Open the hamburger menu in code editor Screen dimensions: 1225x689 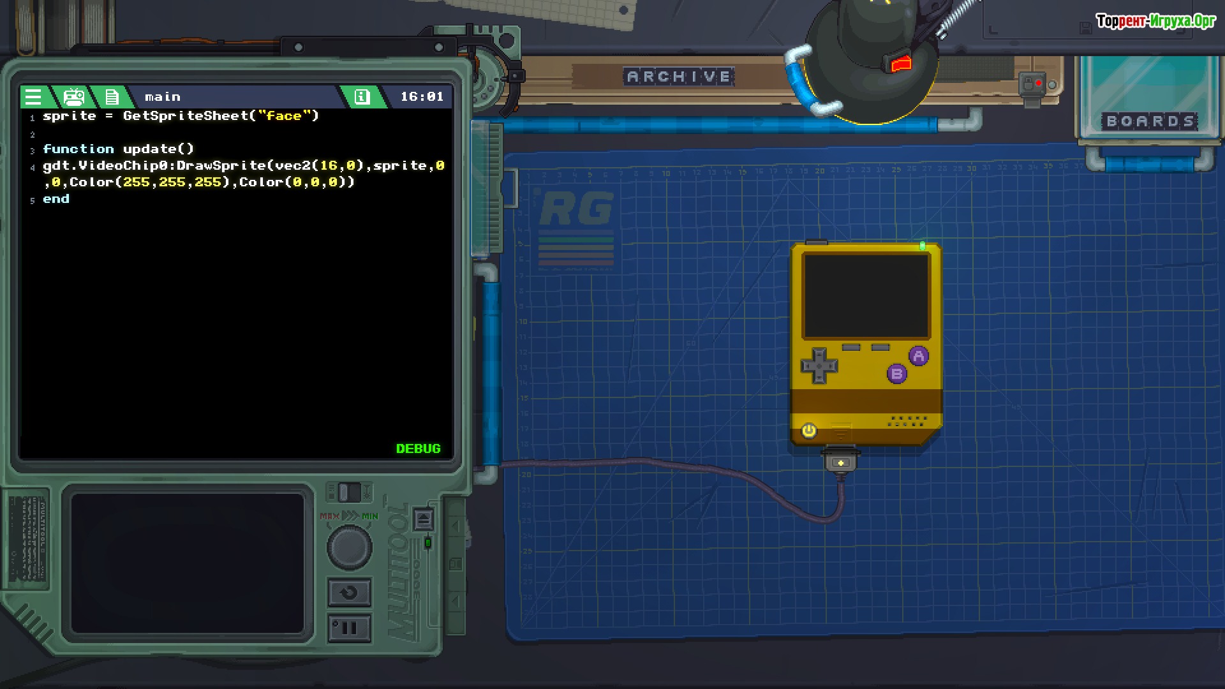33,97
